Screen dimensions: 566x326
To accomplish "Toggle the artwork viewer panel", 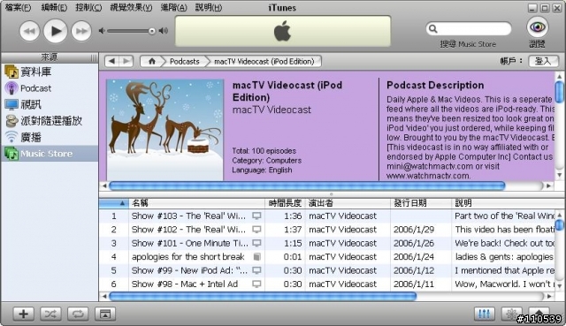I will coord(105,314).
